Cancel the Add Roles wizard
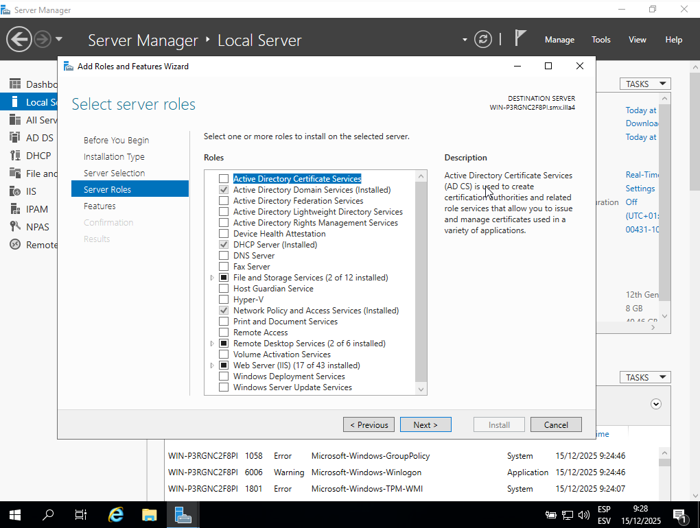Screen dimensions: 700x528 coord(556,424)
